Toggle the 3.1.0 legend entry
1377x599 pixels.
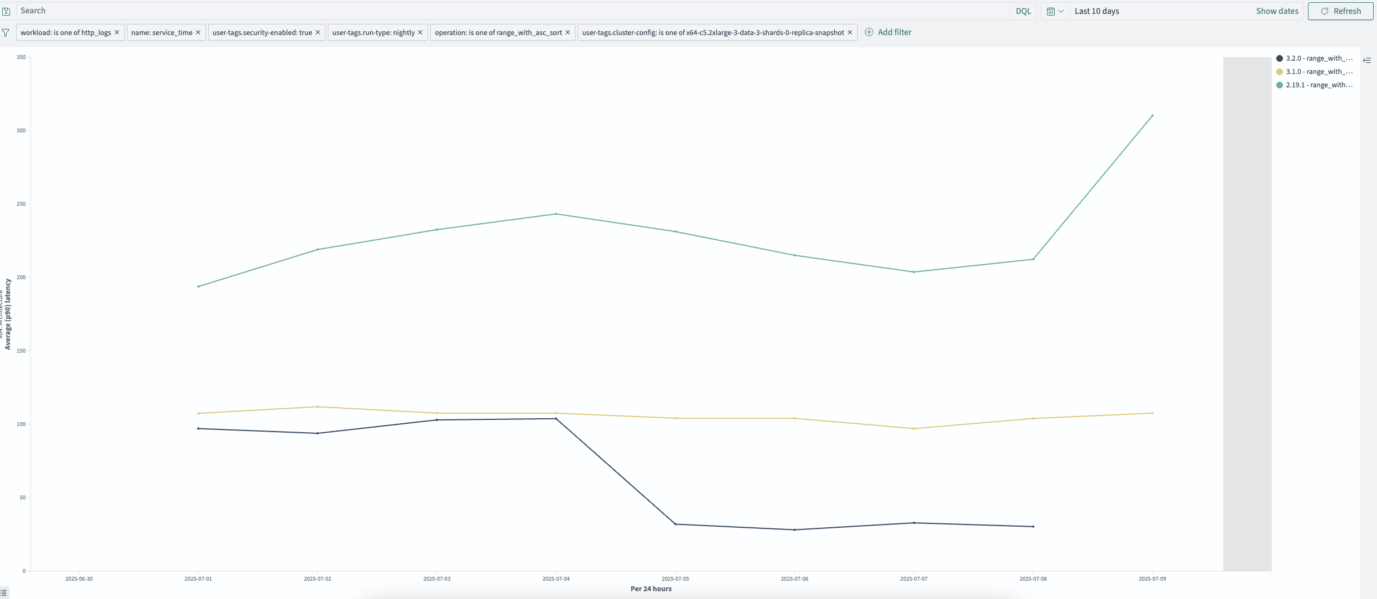[x=1315, y=72]
